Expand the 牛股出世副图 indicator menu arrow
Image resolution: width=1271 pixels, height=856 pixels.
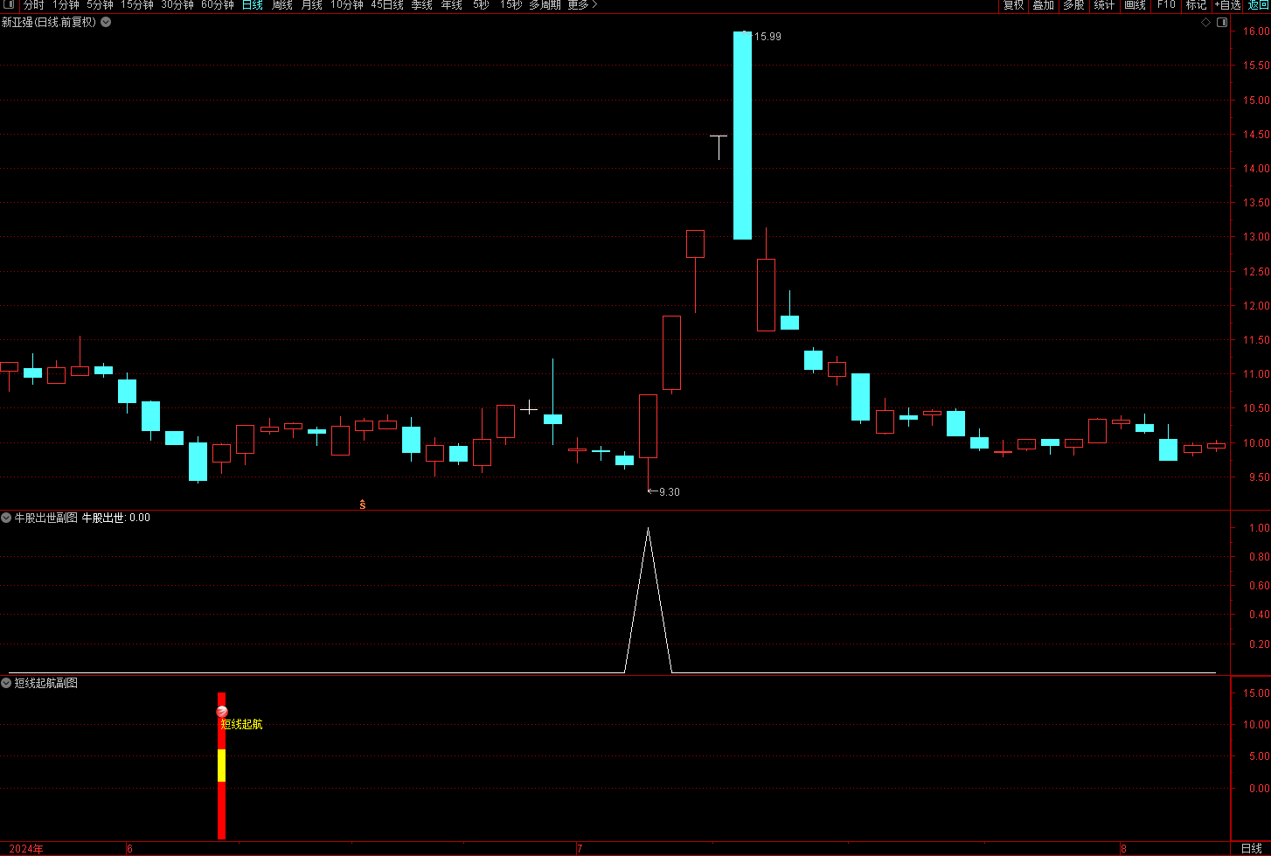pyautogui.click(x=6, y=518)
